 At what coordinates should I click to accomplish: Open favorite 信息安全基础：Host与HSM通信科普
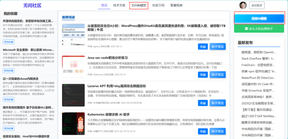(x=26, y=136)
